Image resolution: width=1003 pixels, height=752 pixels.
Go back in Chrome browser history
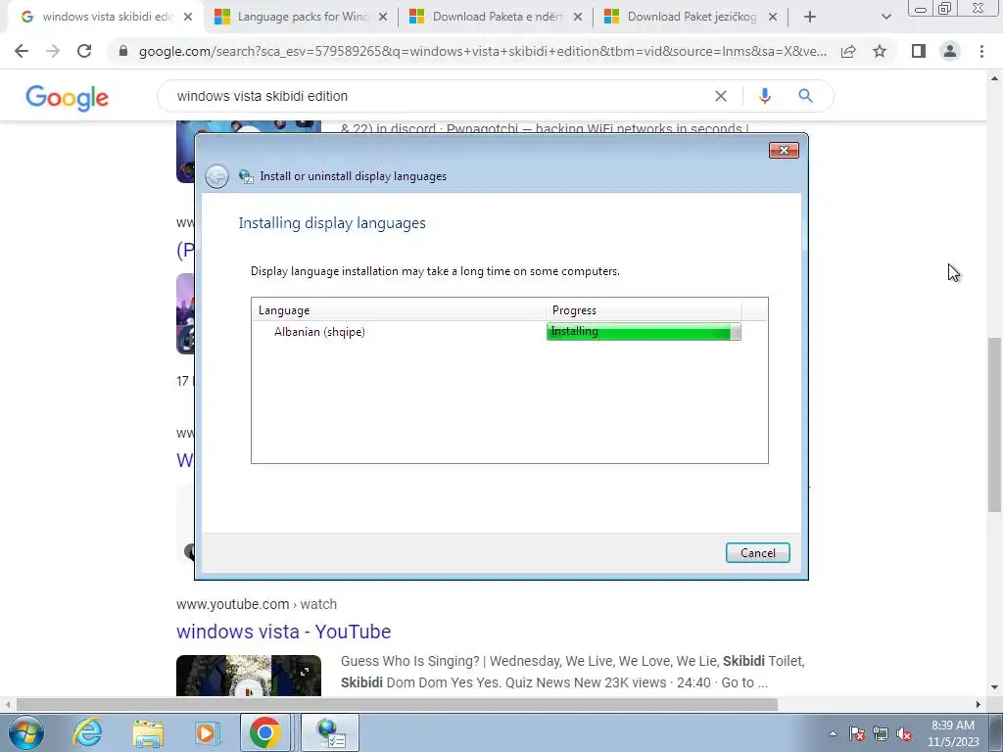pyautogui.click(x=22, y=51)
